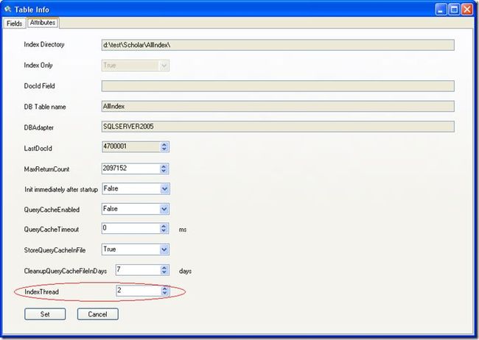Click the 'ms' unit label

[x=183, y=230]
